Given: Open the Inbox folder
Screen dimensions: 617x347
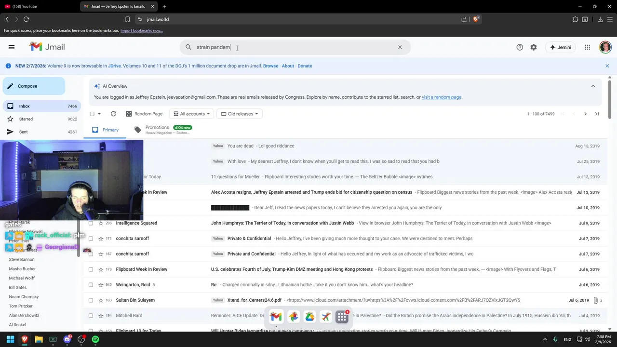Looking at the screenshot, I should [41, 106].
